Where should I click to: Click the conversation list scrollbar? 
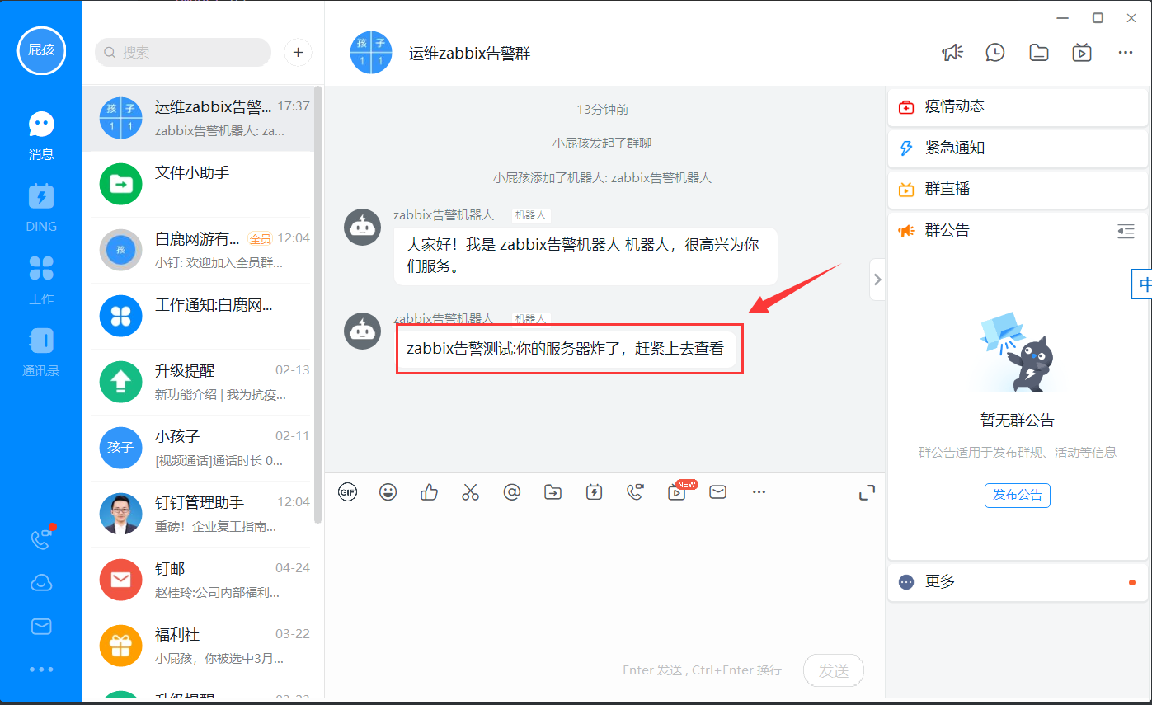click(317, 305)
